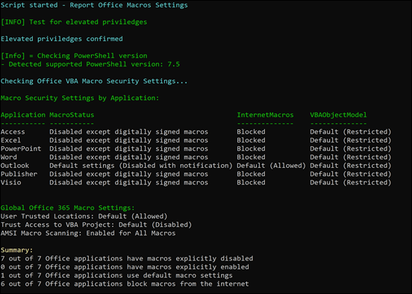Image resolution: width=412 pixels, height=294 pixels.
Task: Click 'Blocked' in the Excel row
Action: [251, 140]
